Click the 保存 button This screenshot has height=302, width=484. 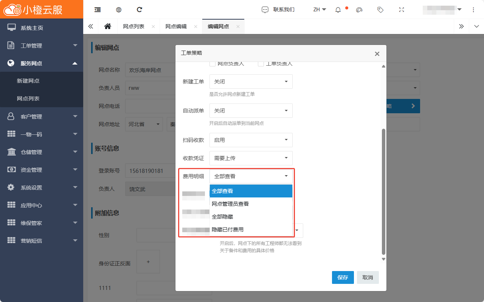point(343,277)
